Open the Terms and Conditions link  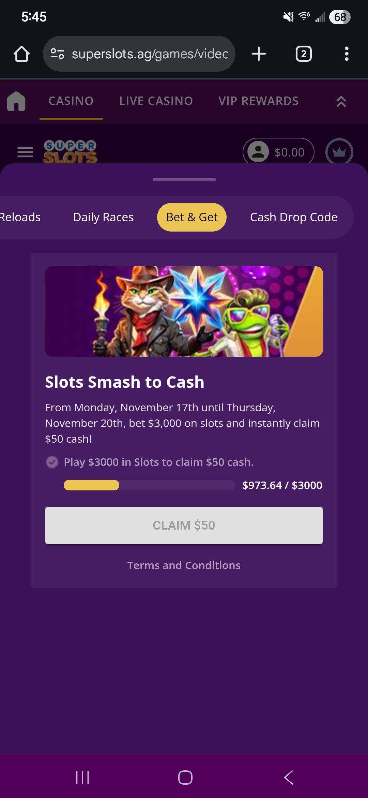[184, 565]
